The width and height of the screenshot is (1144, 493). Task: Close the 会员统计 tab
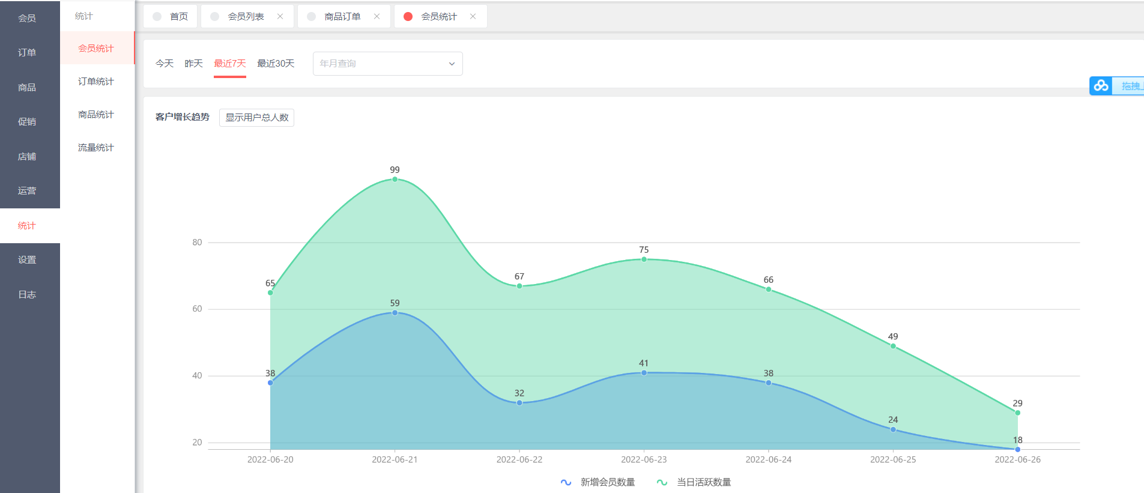[x=473, y=16]
